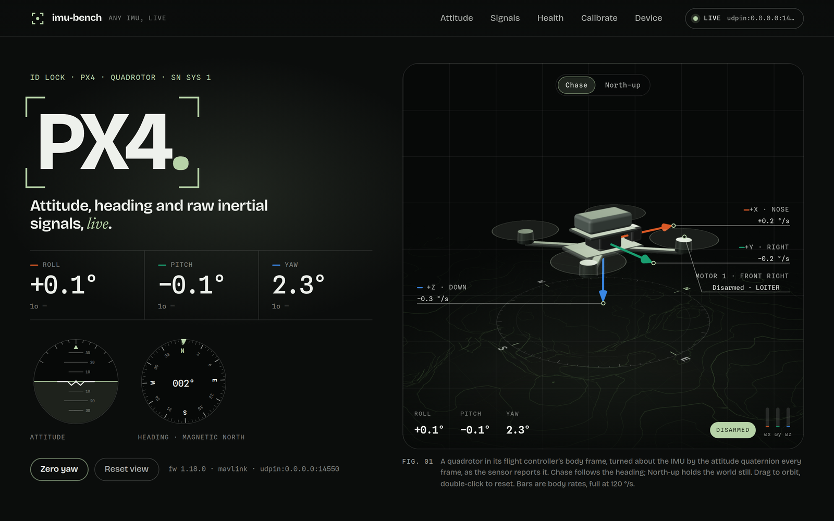Click the YAW 2.3° readout card
Screen dimensions: 834x521
(315, 285)
